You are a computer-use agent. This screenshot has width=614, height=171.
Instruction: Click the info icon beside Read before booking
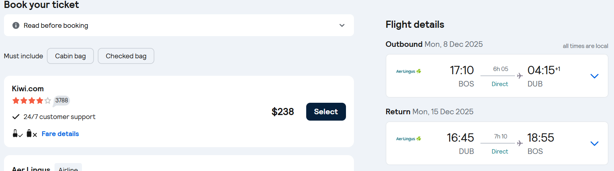coord(16,25)
